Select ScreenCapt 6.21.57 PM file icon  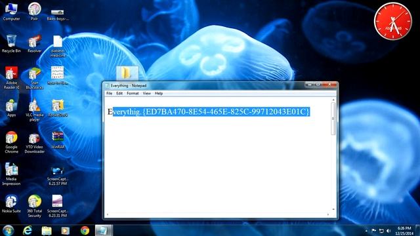[x=58, y=176]
